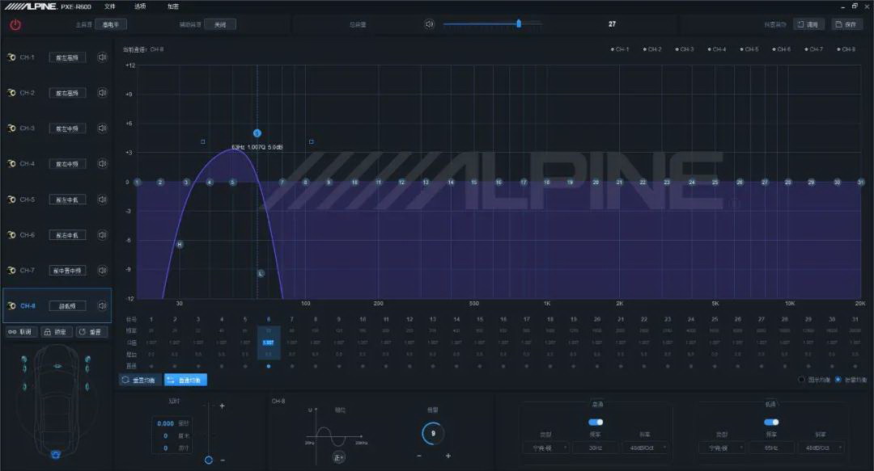The width and height of the screenshot is (874, 471).
Task: Select the subwoofer icon at the car's rear
Action: pos(56,454)
